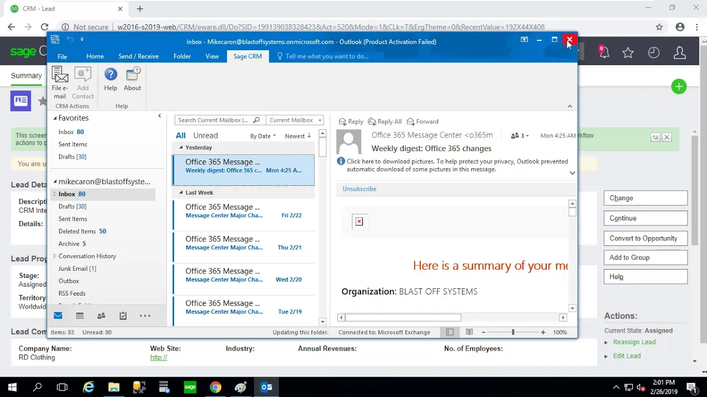Open the About ribbon icon
The width and height of the screenshot is (707, 397).
(x=133, y=79)
